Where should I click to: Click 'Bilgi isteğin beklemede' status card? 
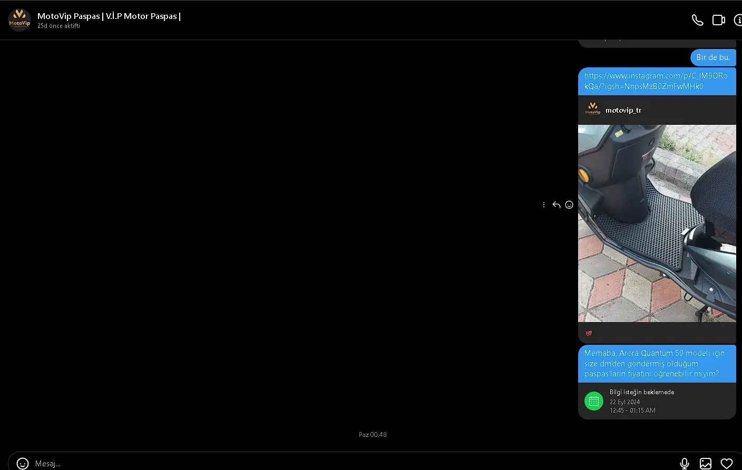657,401
